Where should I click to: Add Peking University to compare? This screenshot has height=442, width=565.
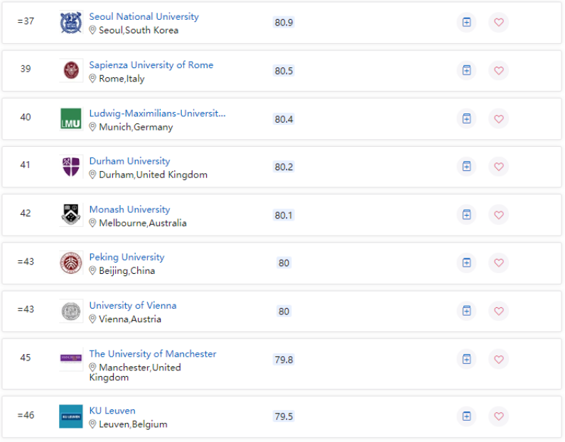[466, 263]
